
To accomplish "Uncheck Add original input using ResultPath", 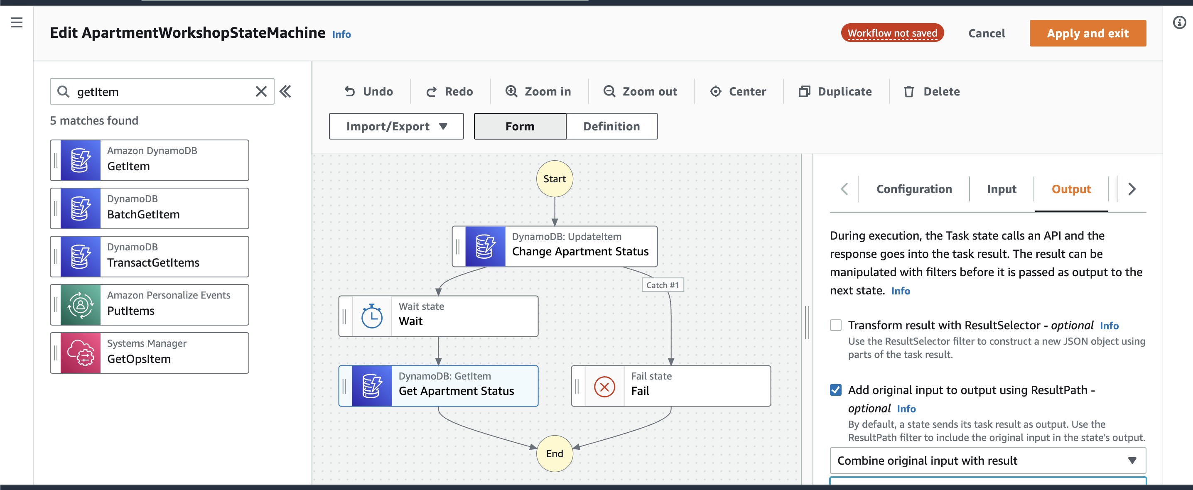I will 835,390.
